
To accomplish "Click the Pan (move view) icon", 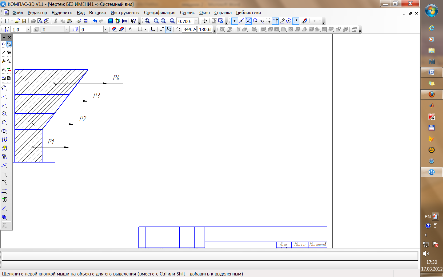I will coord(205,21).
